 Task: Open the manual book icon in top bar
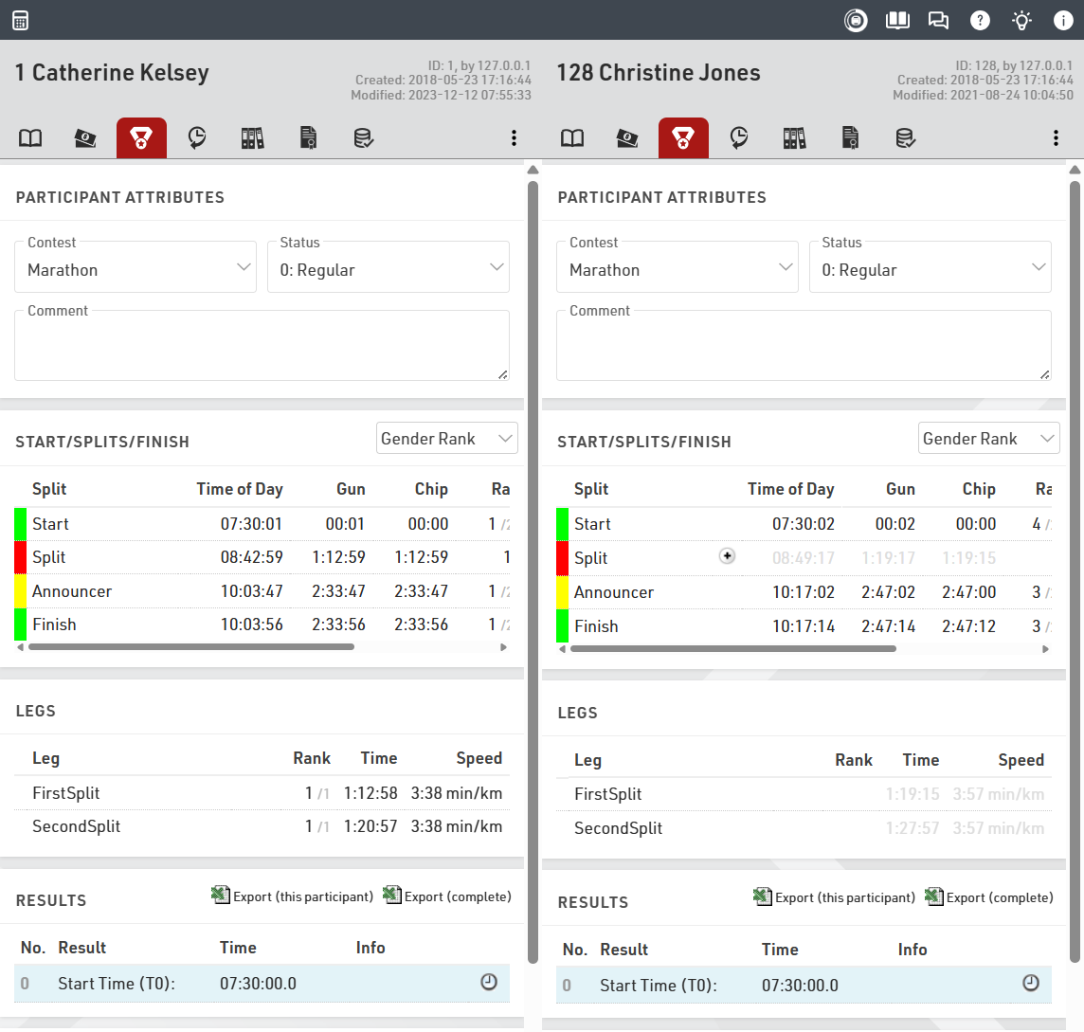(897, 20)
